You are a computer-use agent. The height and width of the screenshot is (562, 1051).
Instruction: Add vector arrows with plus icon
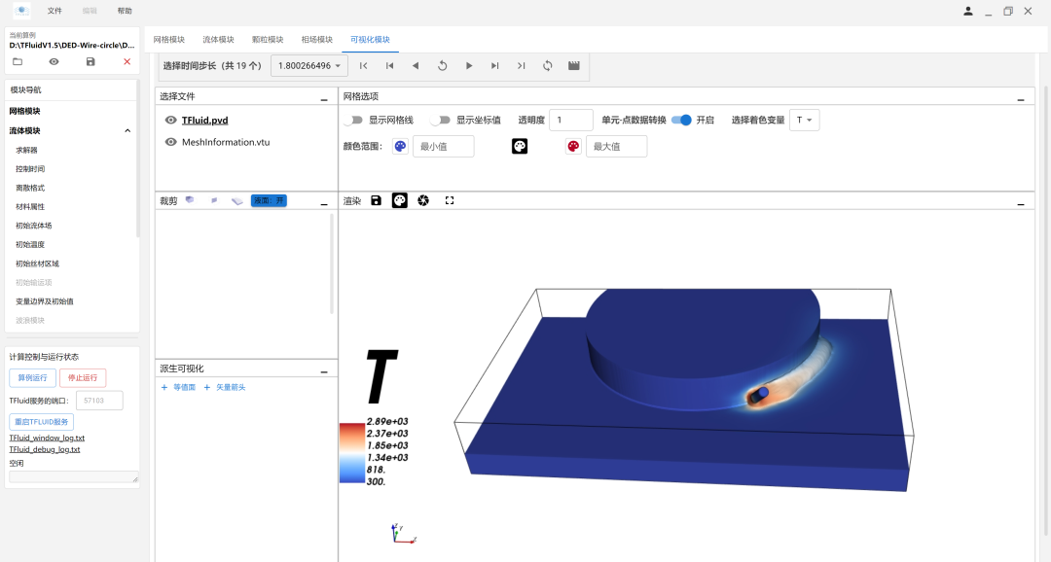(207, 387)
